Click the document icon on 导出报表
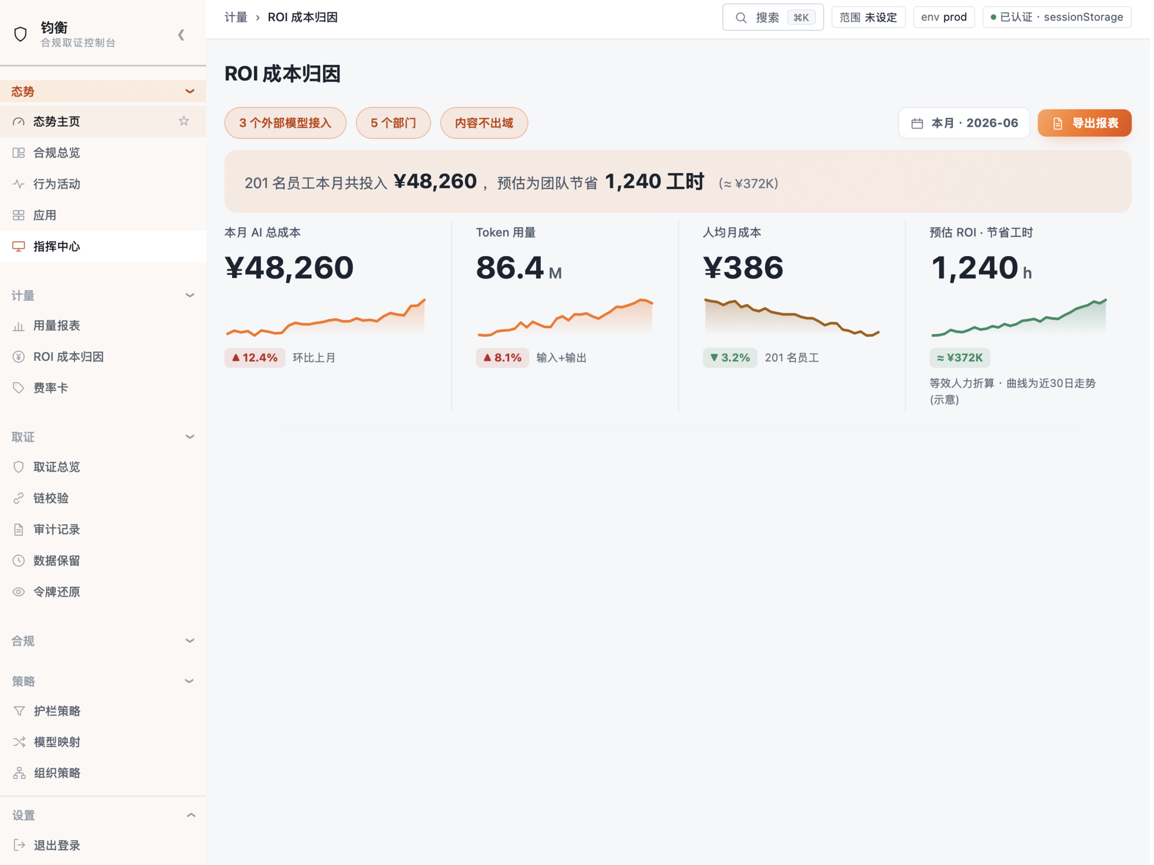1154x865 pixels. 1058,123
